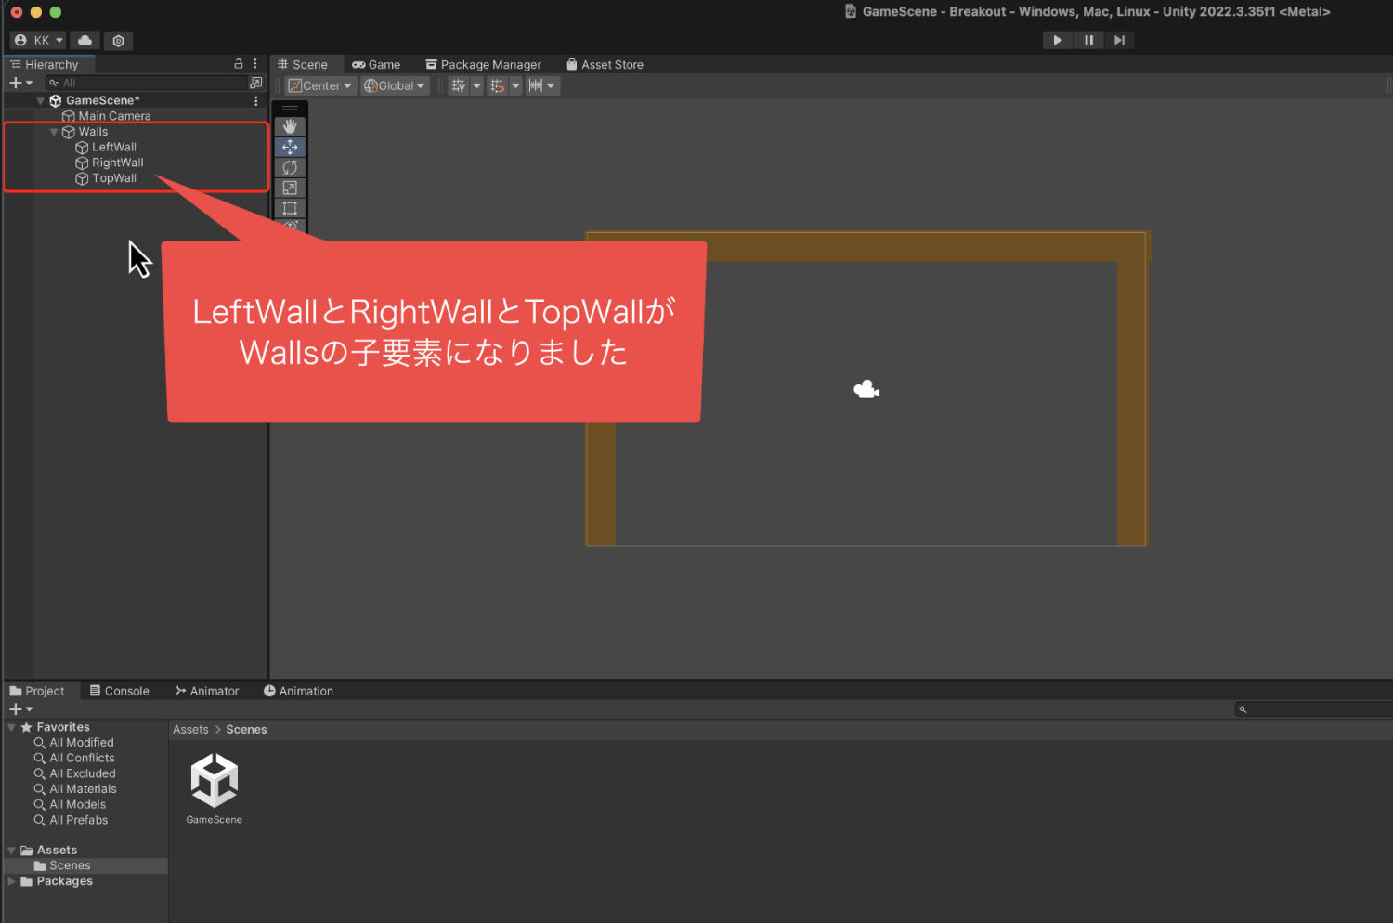The width and height of the screenshot is (1393, 923).
Task: Open Unity Cloud services
Action: coord(85,40)
